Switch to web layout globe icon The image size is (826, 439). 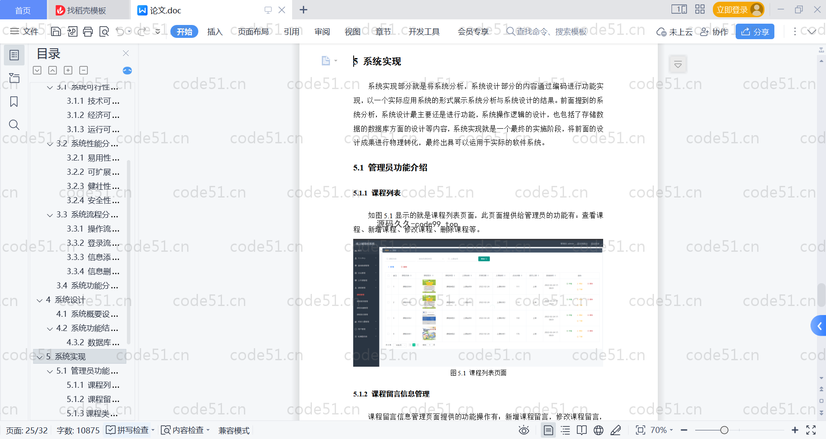pyautogui.click(x=598, y=430)
